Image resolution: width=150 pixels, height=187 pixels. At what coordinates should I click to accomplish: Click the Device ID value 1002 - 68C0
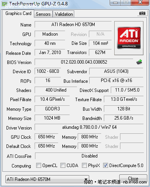48,71
